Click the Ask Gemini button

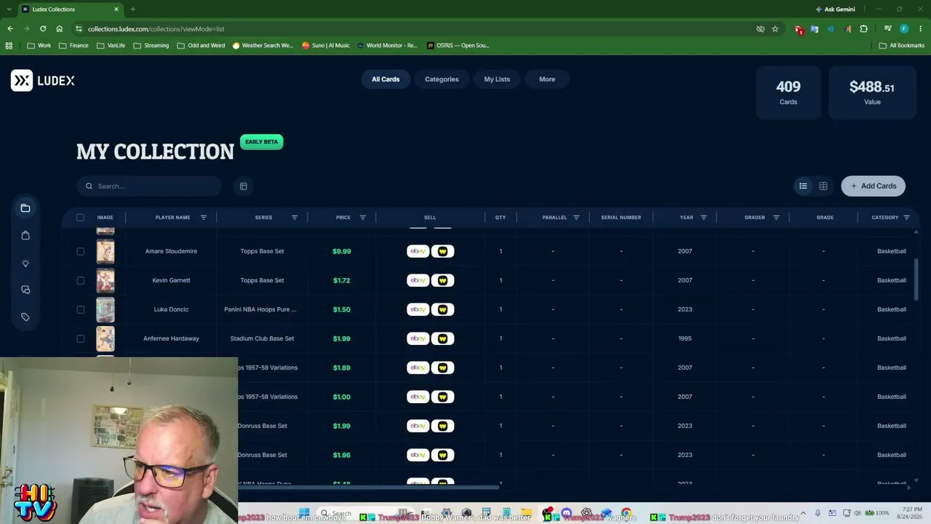click(835, 9)
